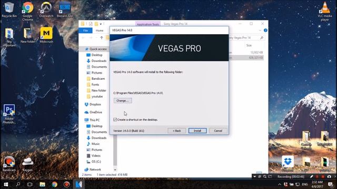
Task: Click the < Back button
Action: (x=177, y=131)
